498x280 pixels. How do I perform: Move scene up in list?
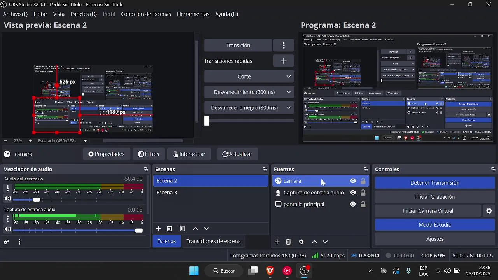click(196, 229)
